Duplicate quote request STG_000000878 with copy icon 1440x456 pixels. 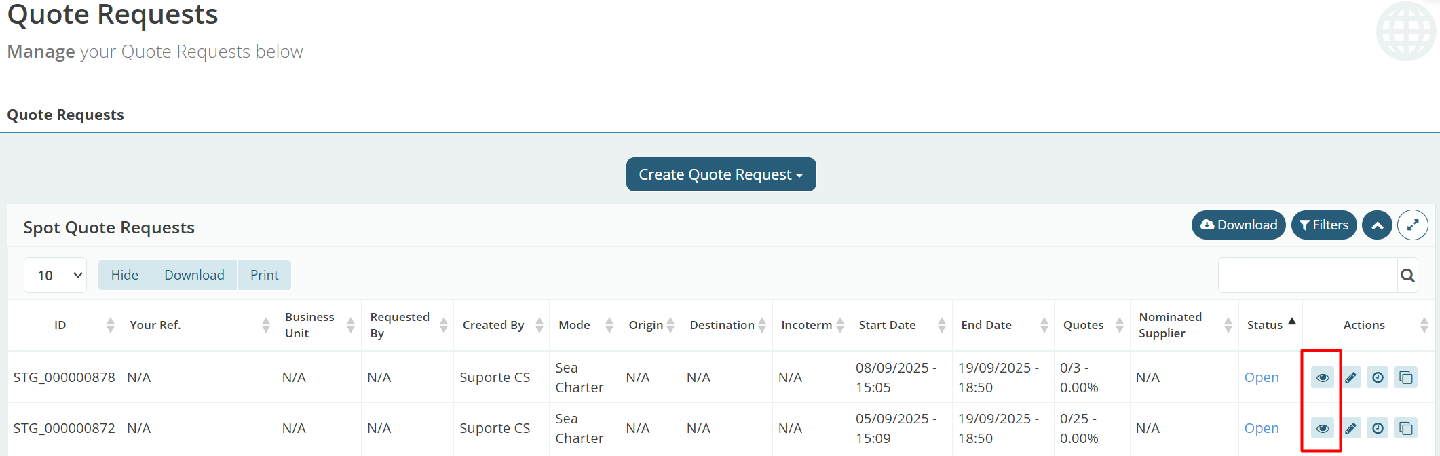(1405, 377)
